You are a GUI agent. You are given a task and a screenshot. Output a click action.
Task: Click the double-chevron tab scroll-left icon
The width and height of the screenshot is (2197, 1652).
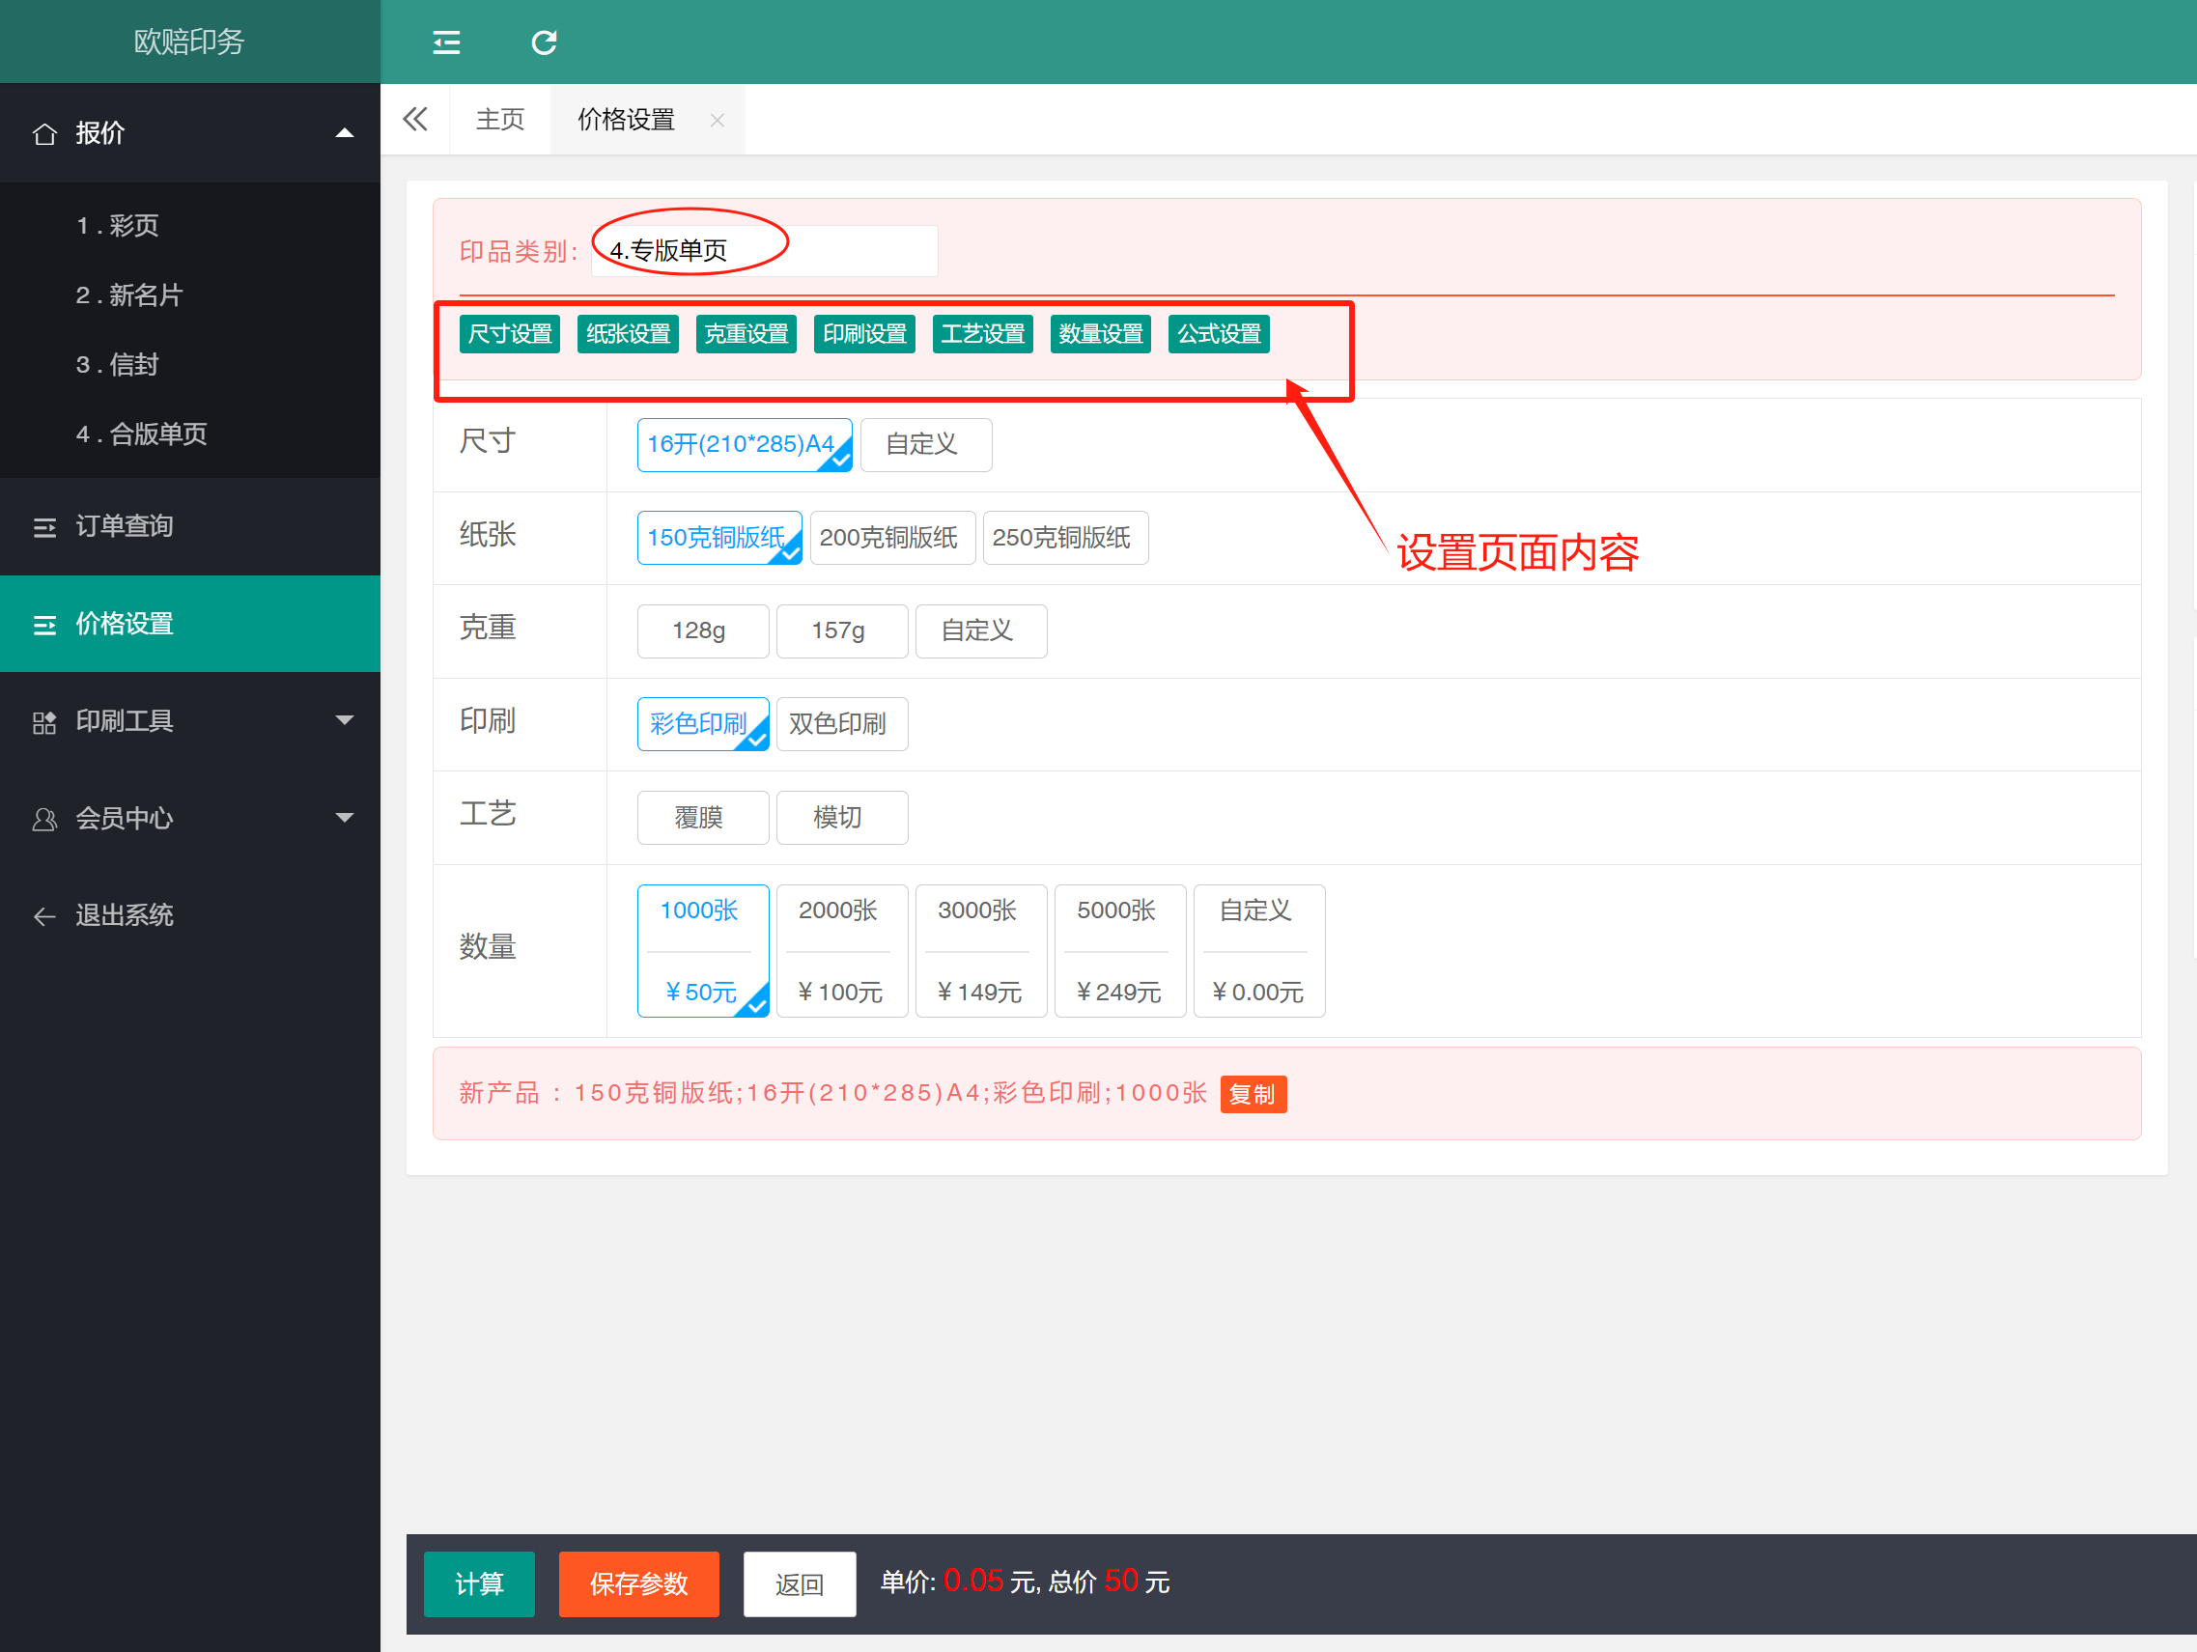(x=415, y=119)
